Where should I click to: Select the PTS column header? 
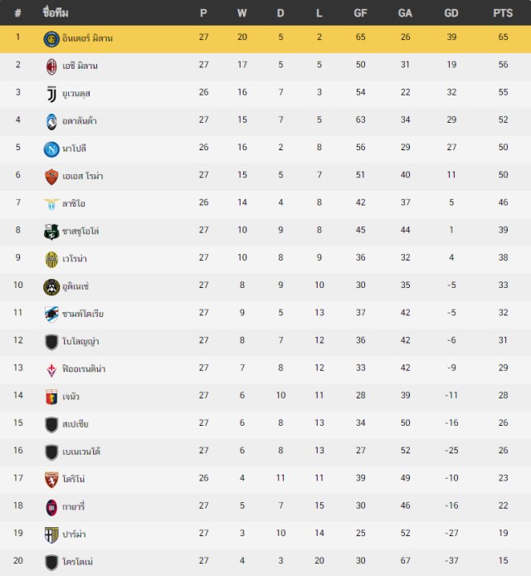(x=503, y=13)
